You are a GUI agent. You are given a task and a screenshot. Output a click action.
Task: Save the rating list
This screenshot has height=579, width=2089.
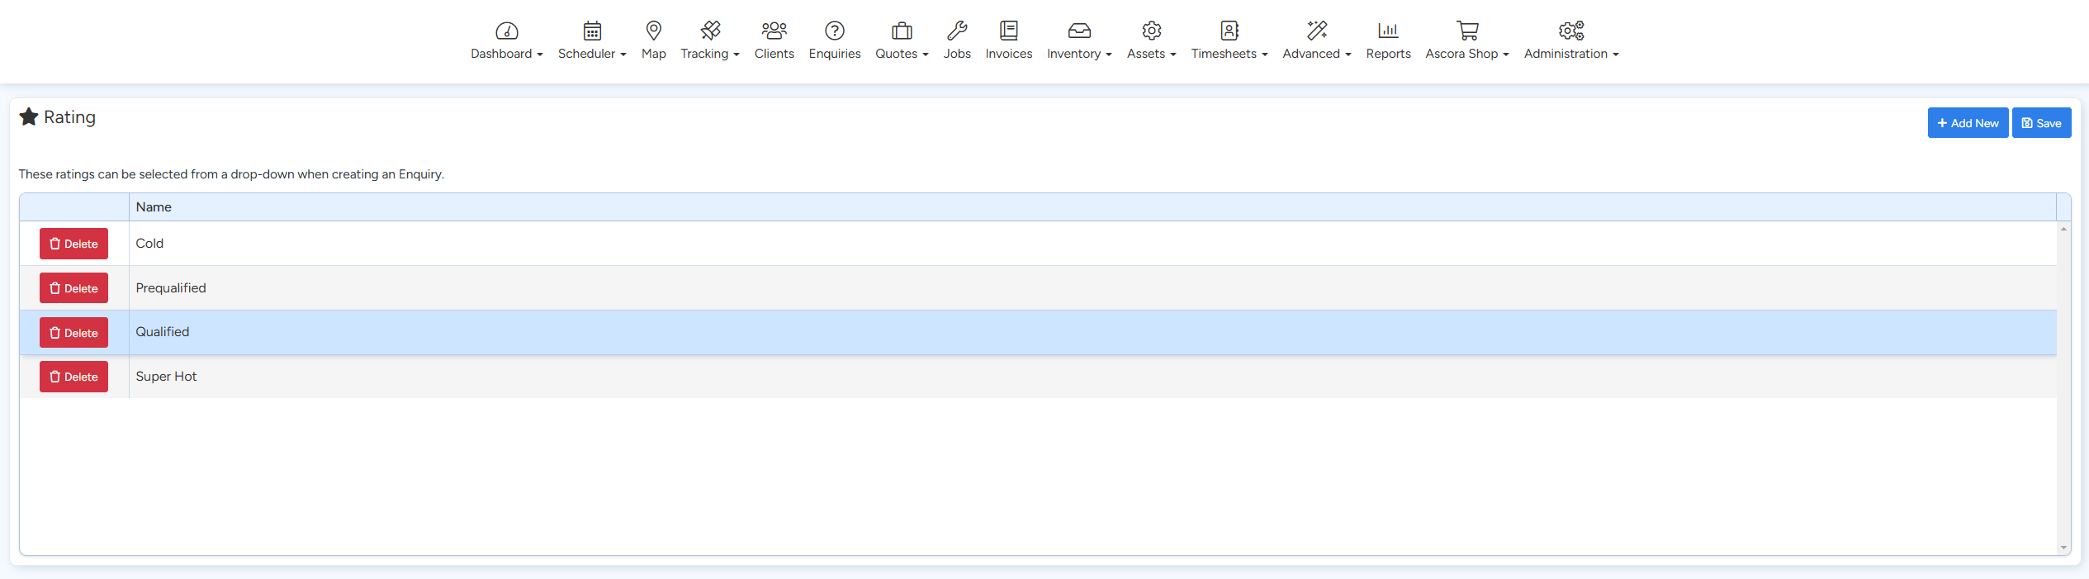(x=2041, y=123)
